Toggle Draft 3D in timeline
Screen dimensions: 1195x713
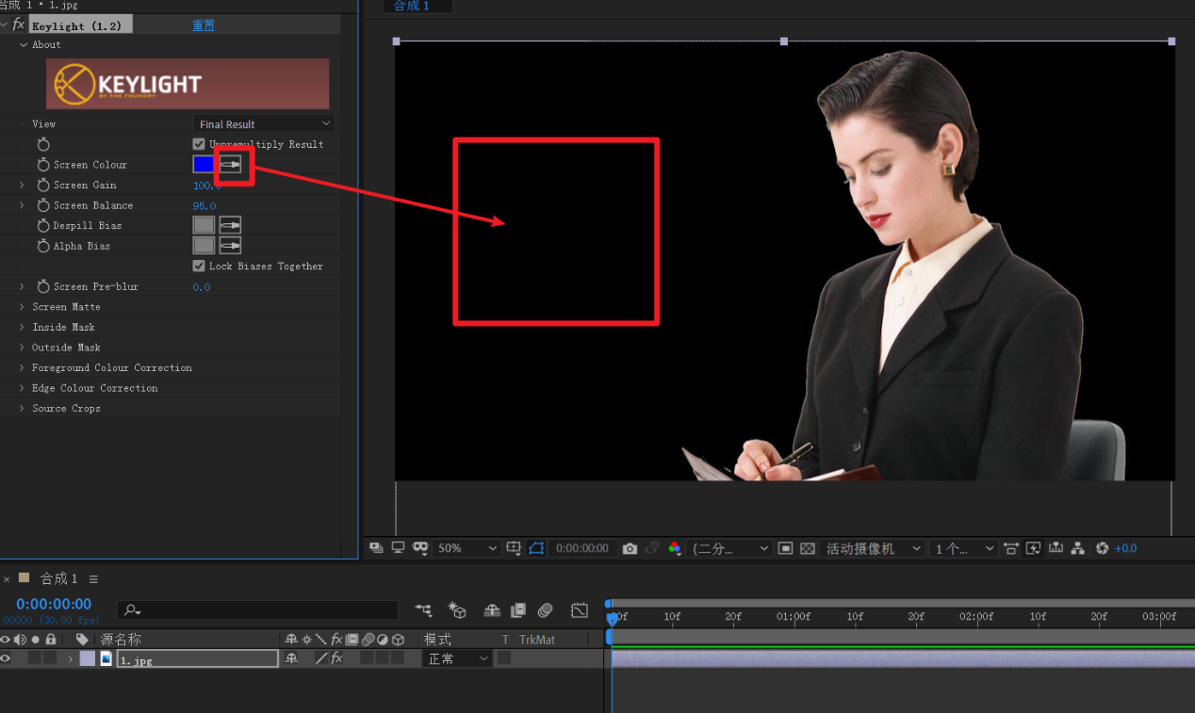(458, 610)
